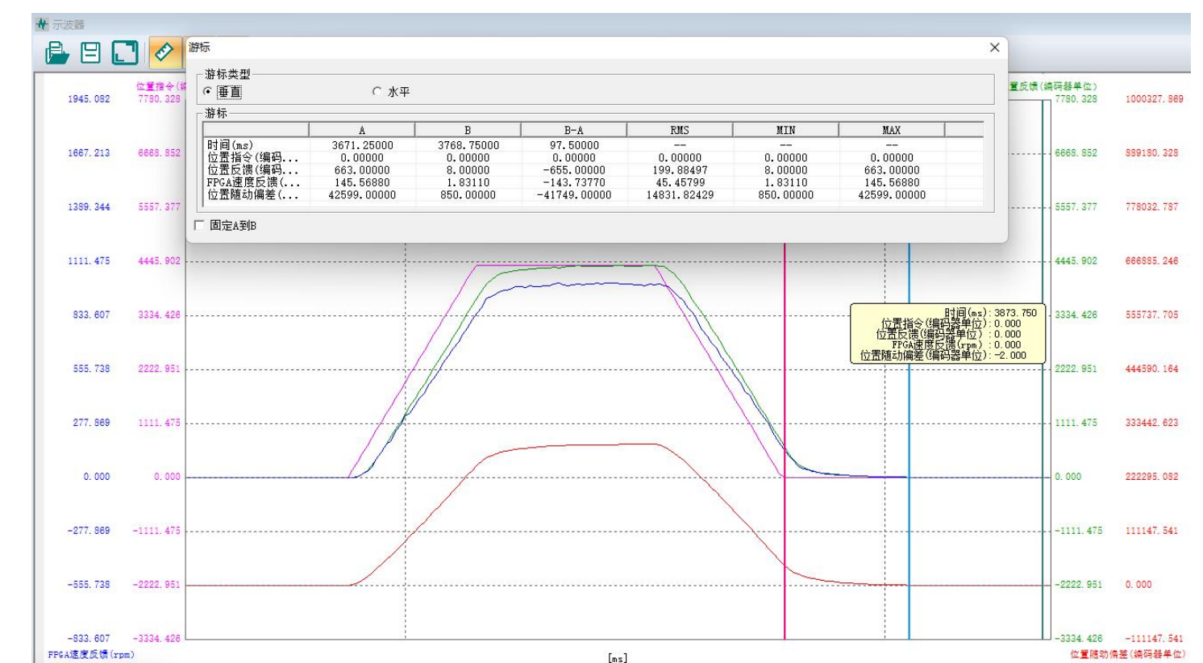Click column header B in cursor table
This screenshot has height=663, width=1203.
tap(468, 130)
